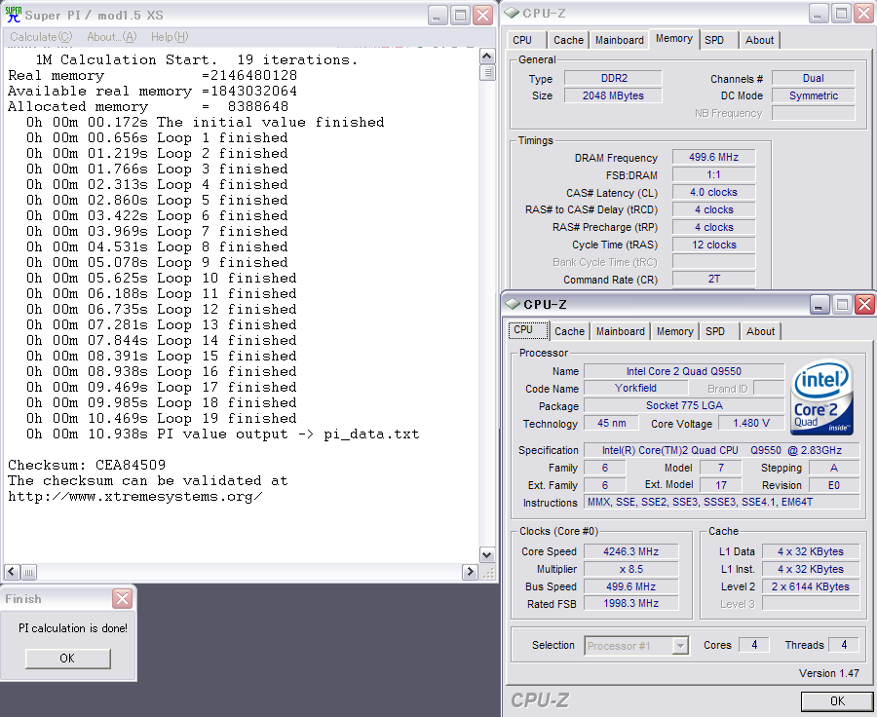Click the Checksum CEA84509 line
Image resolution: width=877 pixels, height=717 pixels.
click(x=87, y=465)
